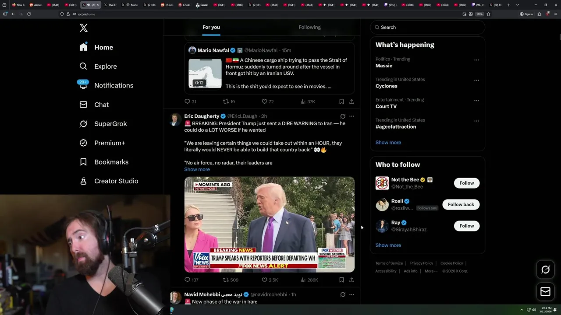Bookmark Mario Nawfal's post

click(341, 101)
